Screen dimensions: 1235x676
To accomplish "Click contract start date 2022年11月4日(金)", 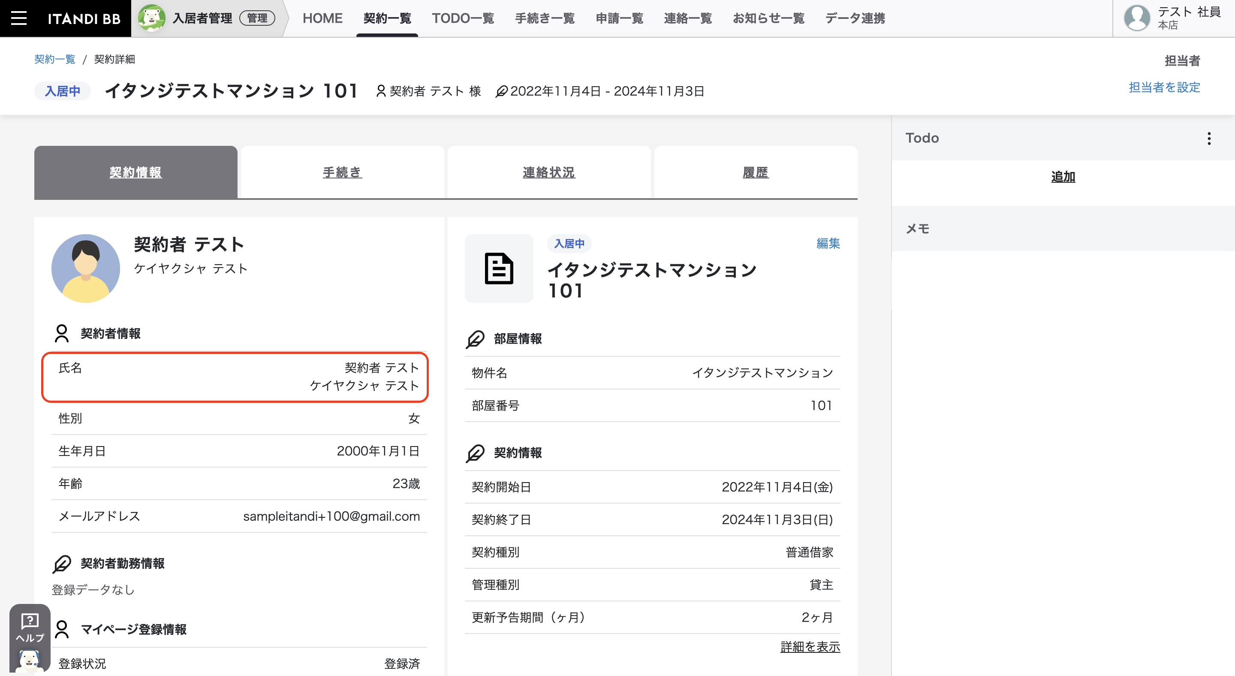I will [777, 487].
